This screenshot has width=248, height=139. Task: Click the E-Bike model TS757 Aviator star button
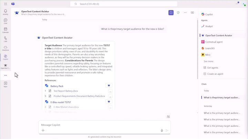(109, 101)
